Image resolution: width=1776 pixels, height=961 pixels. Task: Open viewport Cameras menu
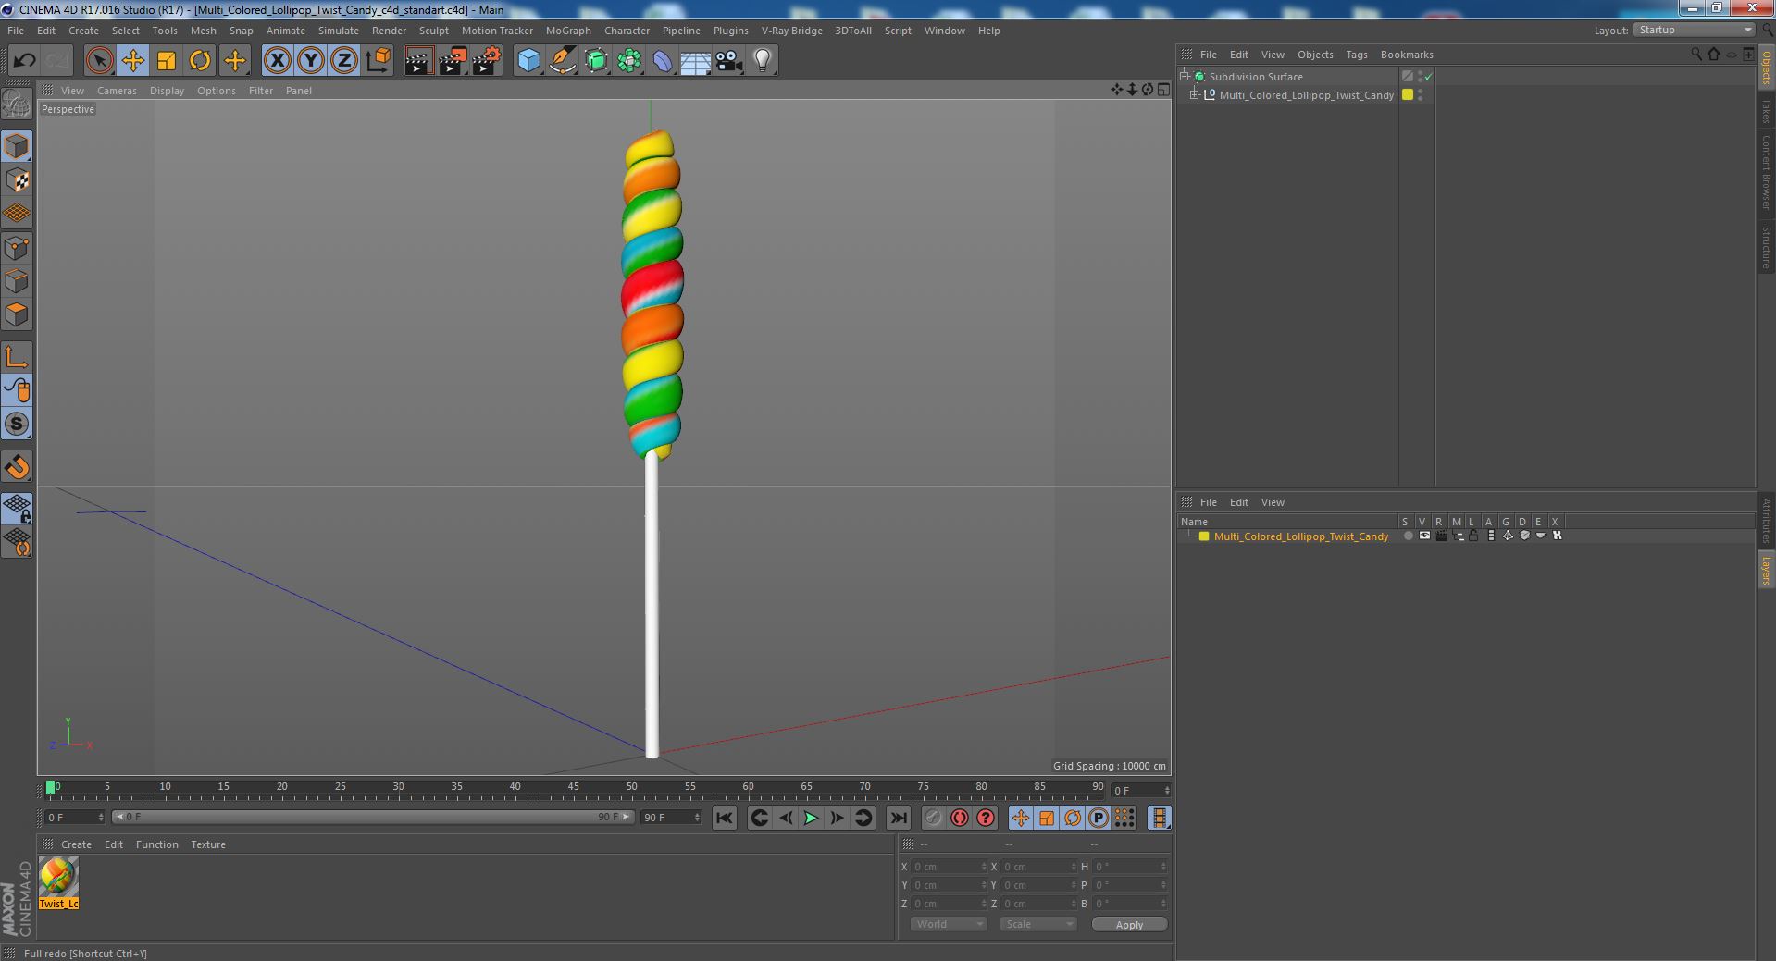click(117, 91)
